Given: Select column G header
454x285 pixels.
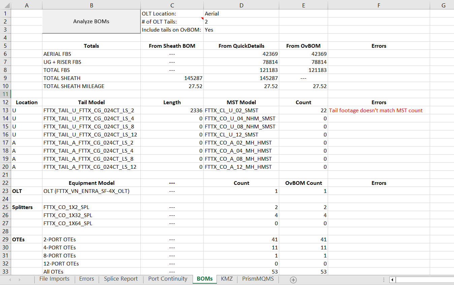Looking at the screenshot, I should (442, 5).
